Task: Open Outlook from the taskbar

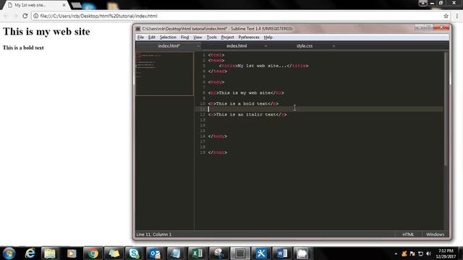Action: point(155,253)
